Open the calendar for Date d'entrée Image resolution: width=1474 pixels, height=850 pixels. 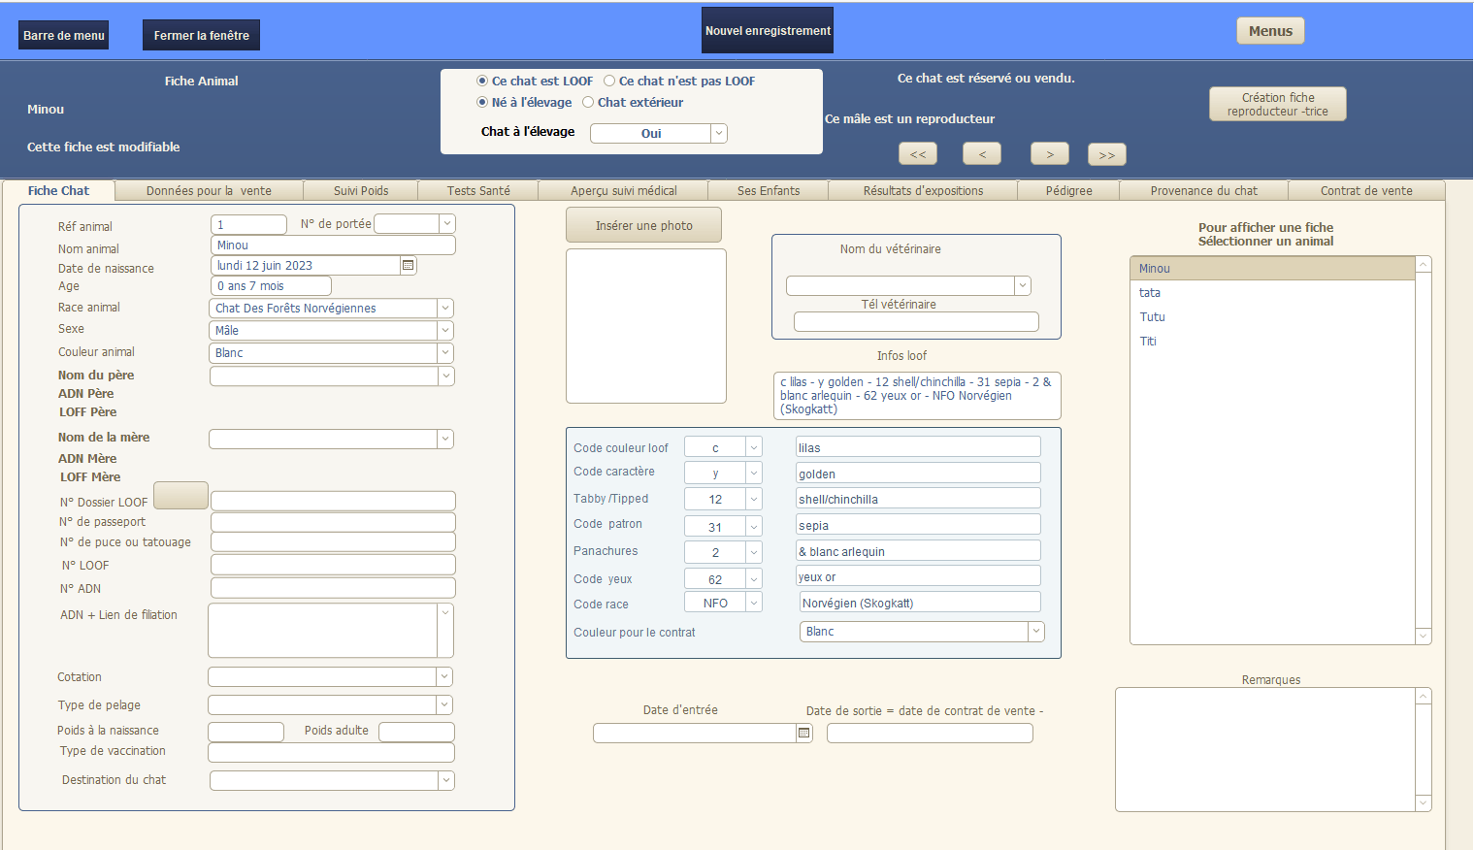pos(803,733)
